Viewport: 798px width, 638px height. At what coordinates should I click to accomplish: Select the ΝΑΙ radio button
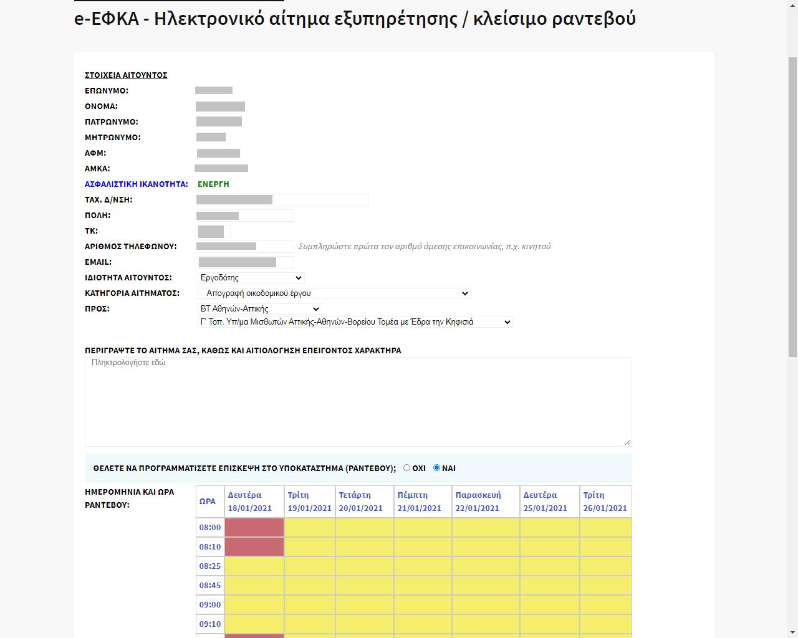point(436,468)
